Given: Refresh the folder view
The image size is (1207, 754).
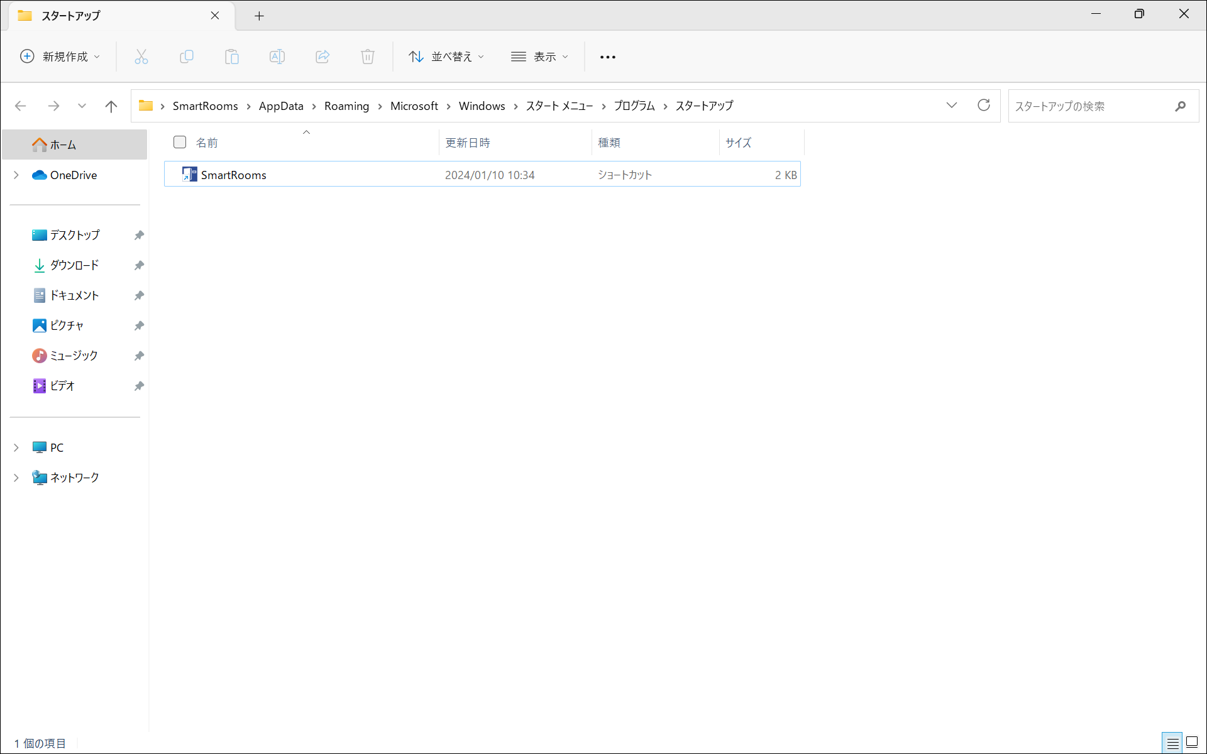Looking at the screenshot, I should (x=984, y=106).
